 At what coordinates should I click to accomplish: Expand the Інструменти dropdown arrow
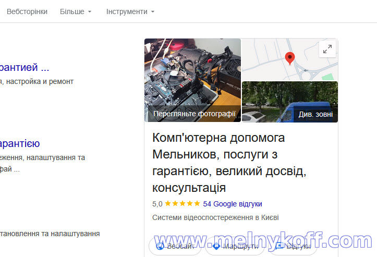[153, 11]
